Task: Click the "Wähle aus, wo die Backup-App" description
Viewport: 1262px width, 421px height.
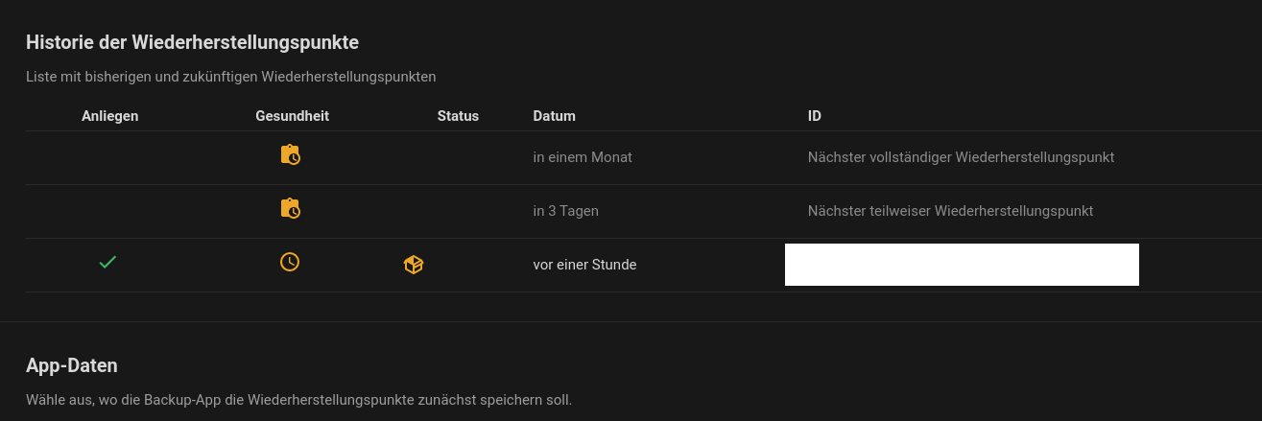Action: click(x=298, y=399)
